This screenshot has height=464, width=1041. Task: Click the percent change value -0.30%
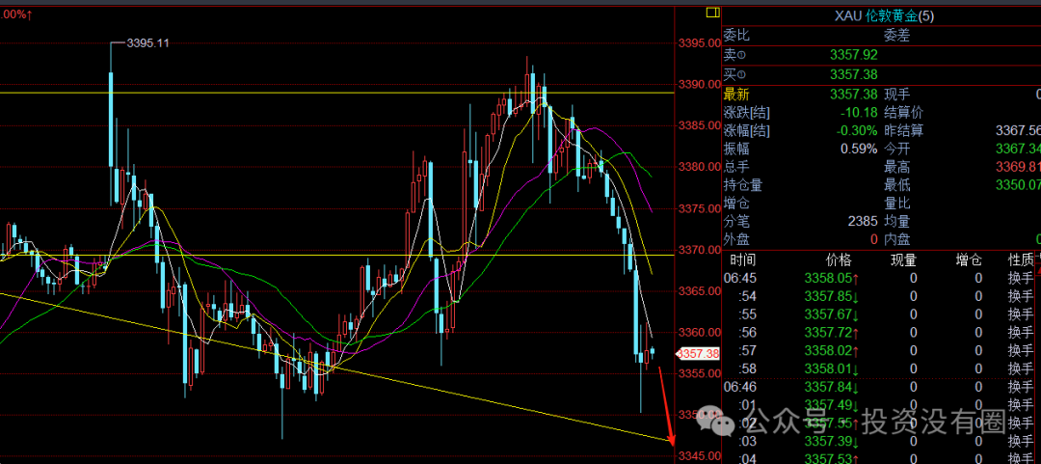pyautogui.click(x=857, y=131)
